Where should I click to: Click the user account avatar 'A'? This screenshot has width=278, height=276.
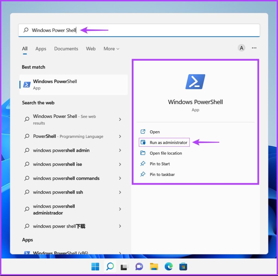coord(241,48)
